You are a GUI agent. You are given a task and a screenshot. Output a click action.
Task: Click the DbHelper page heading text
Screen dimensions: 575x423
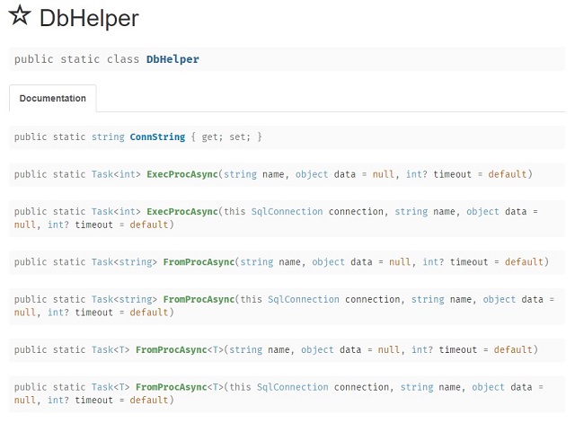pos(89,18)
